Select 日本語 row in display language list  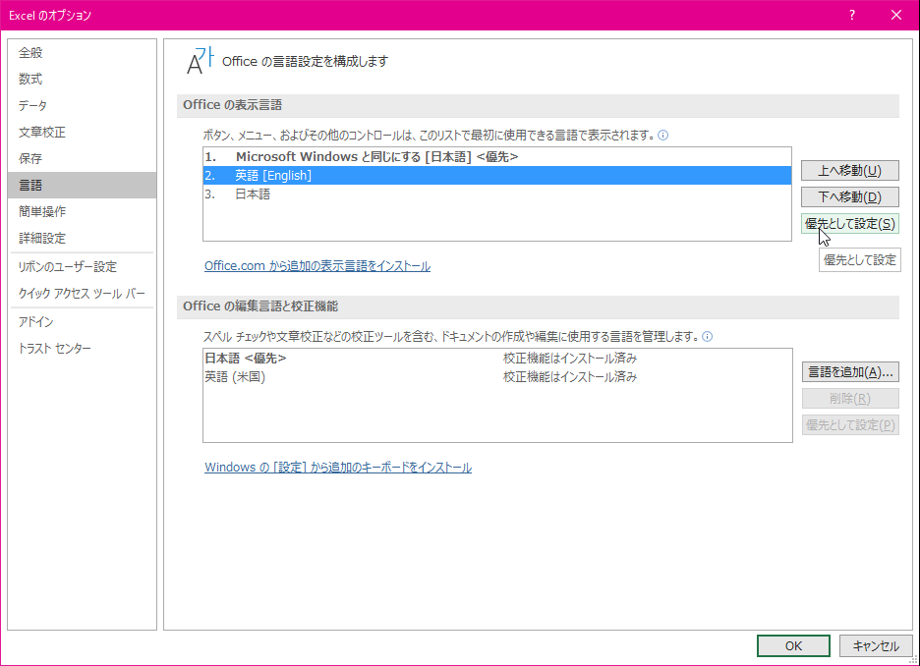pos(497,194)
